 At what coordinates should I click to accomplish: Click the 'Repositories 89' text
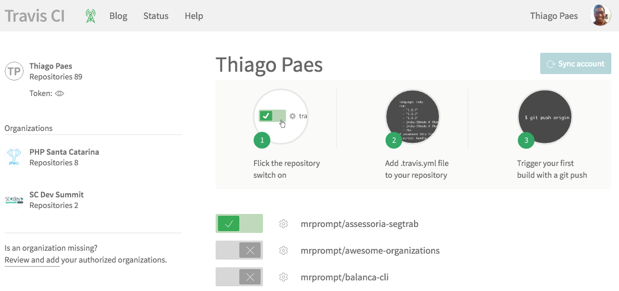click(56, 76)
